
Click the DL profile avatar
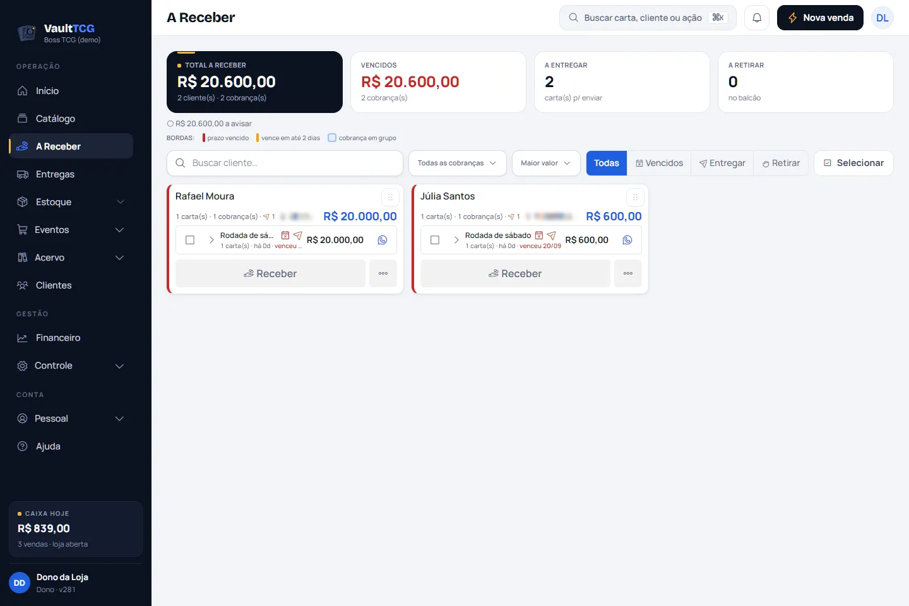(882, 18)
